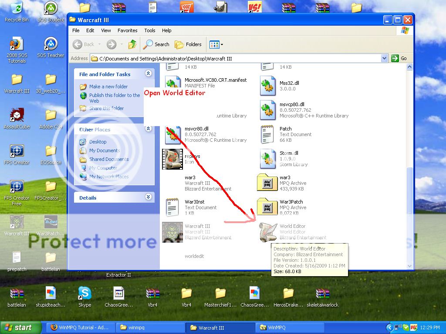Select Microsoft.VC80.CRT.manifest file name
446x334 pixels.
click(216, 80)
